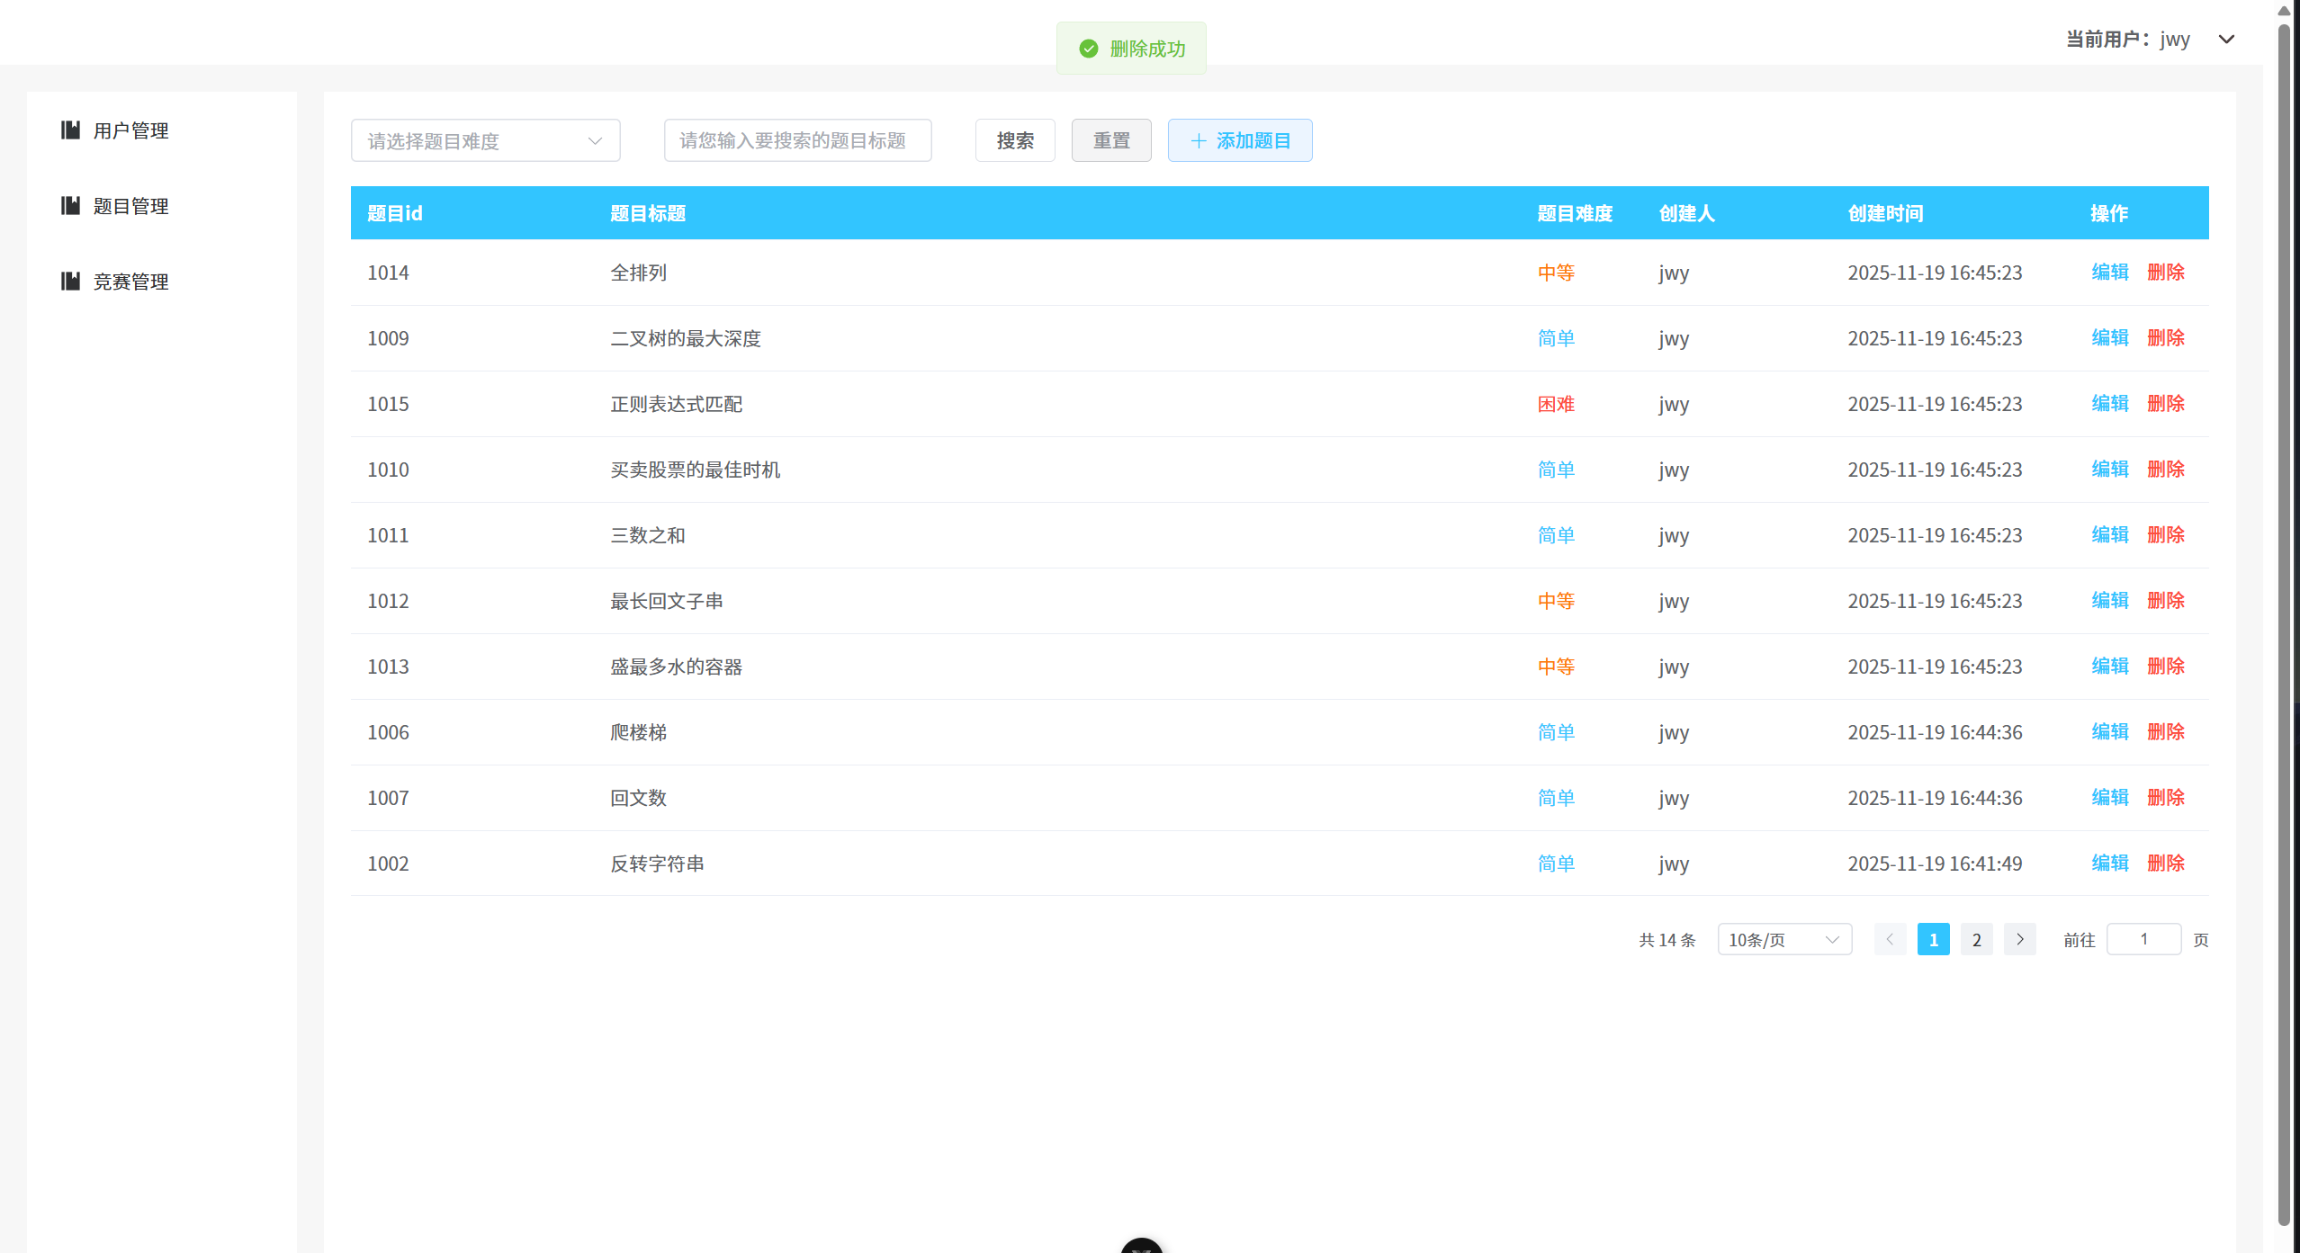Click the 搜索 search button
The image size is (2300, 1253).
click(1014, 140)
